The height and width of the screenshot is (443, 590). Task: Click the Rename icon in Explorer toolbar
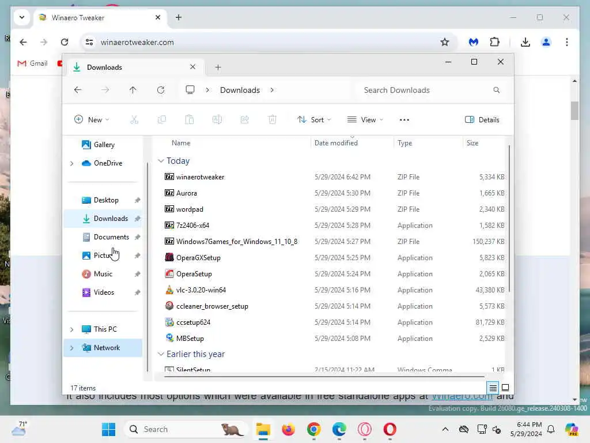tap(217, 120)
